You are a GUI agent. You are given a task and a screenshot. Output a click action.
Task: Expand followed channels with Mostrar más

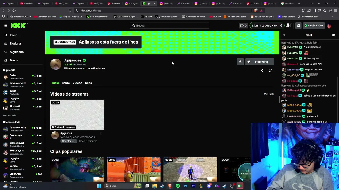click(10, 115)
